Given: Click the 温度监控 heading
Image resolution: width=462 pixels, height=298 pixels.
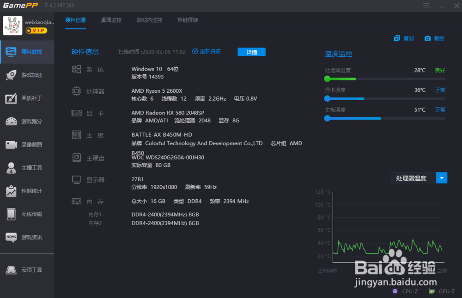Looking at the screenshot, I should pyautogui.click(x=339, y=54).
